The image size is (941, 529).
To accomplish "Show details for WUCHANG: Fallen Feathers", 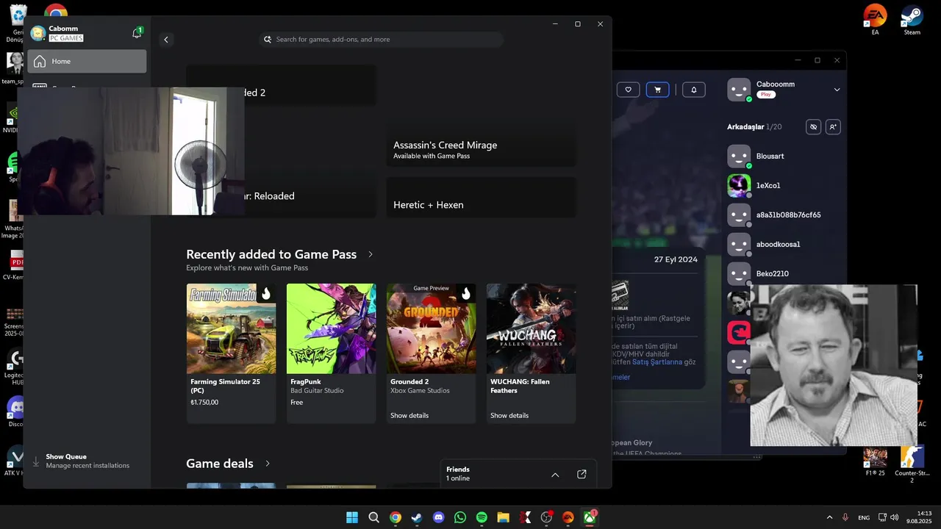I will click(509, 416).
